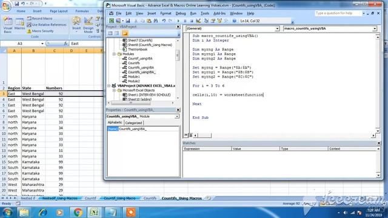Click the Windows Start button
Screen dimensions: 388x218
tap(7, 213)
